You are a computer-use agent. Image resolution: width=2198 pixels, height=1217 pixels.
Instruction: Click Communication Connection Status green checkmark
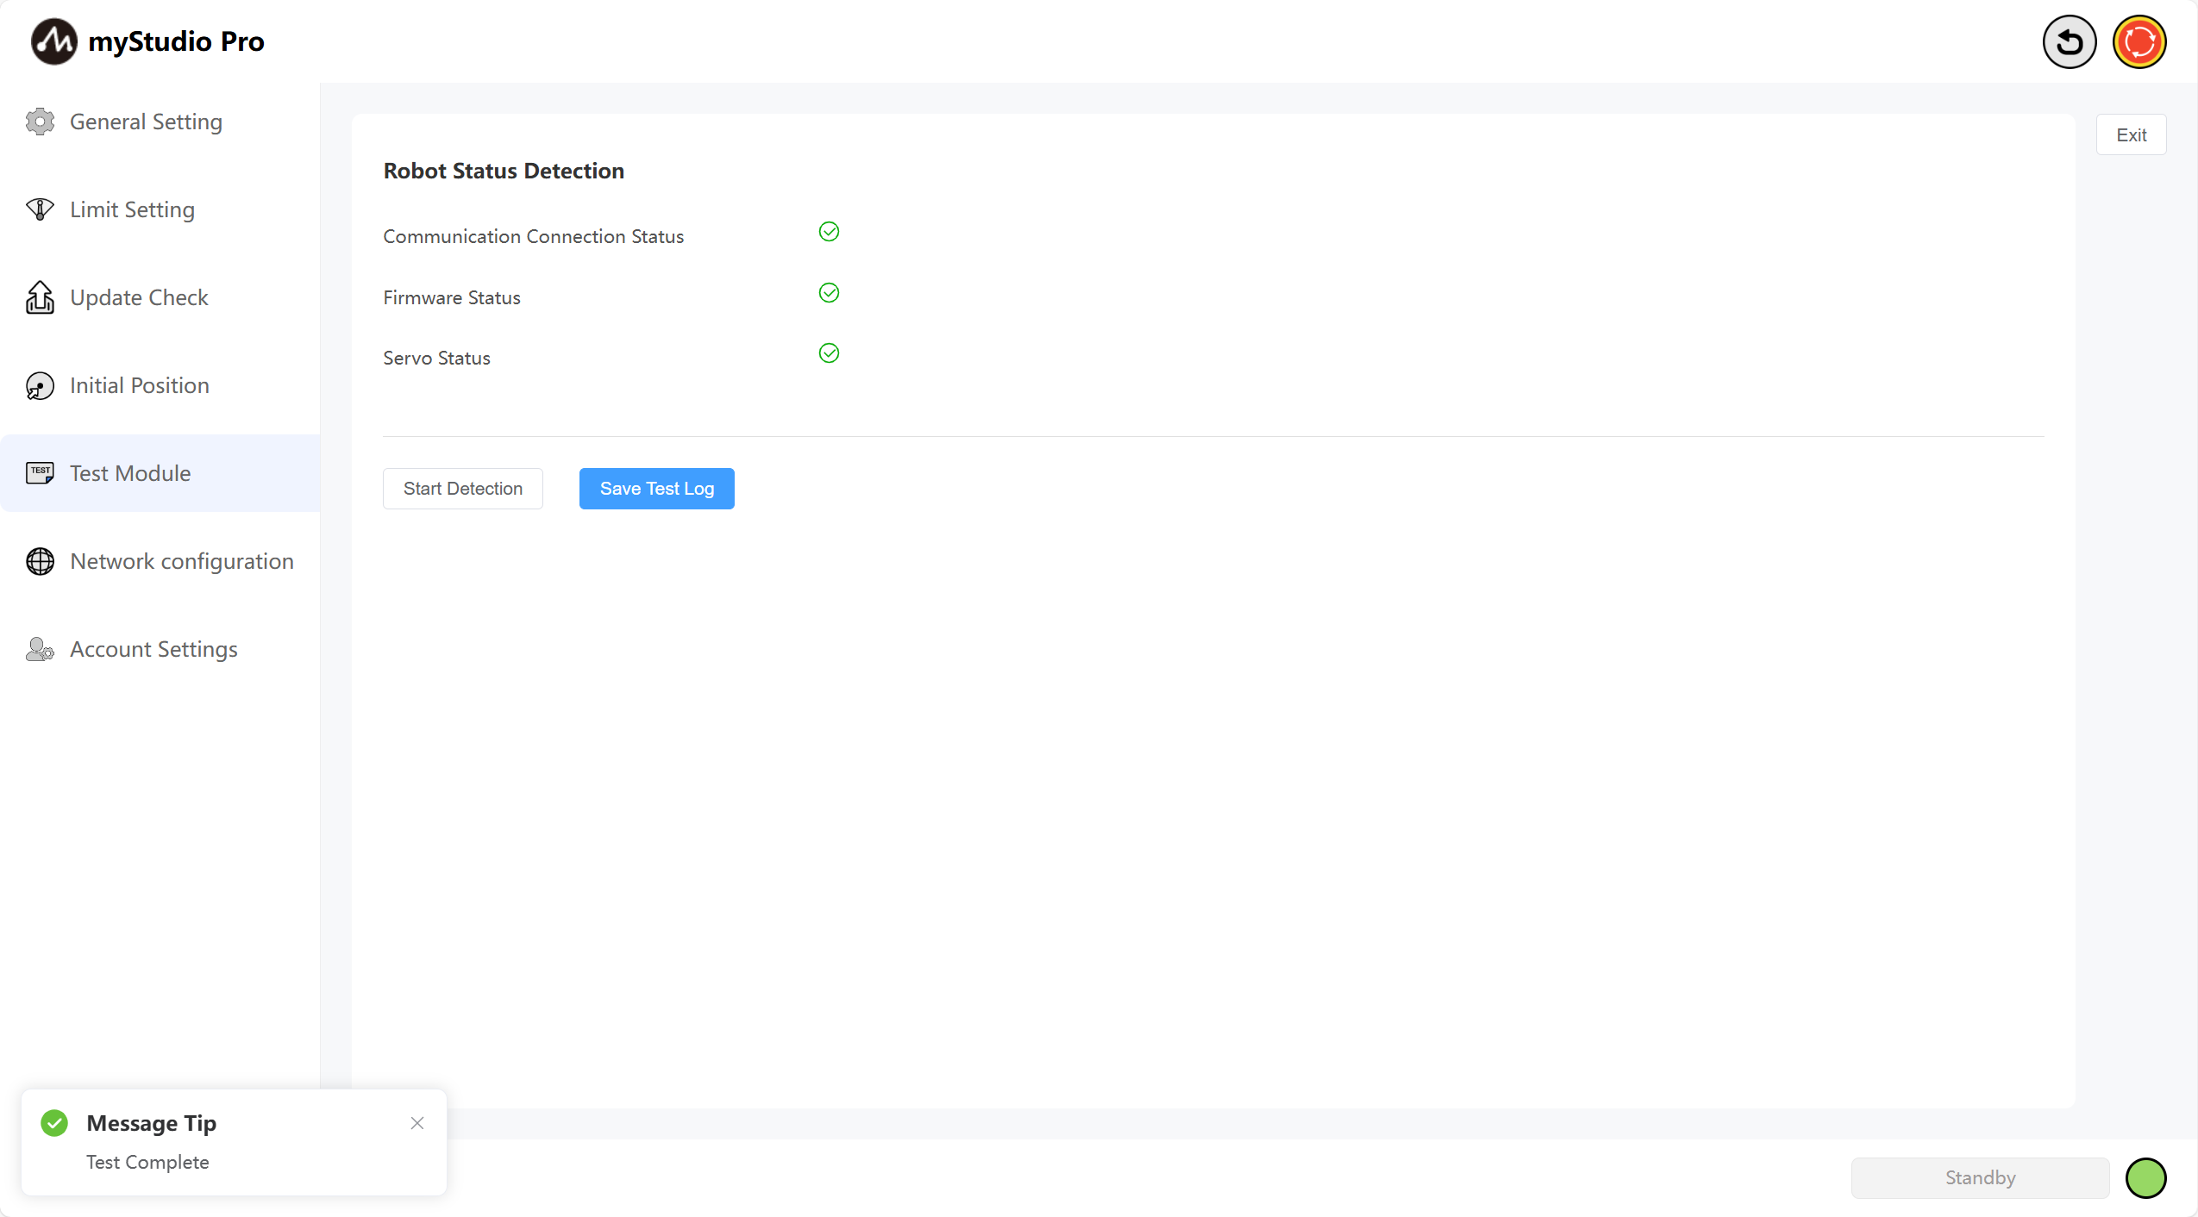tap(829, 232)
